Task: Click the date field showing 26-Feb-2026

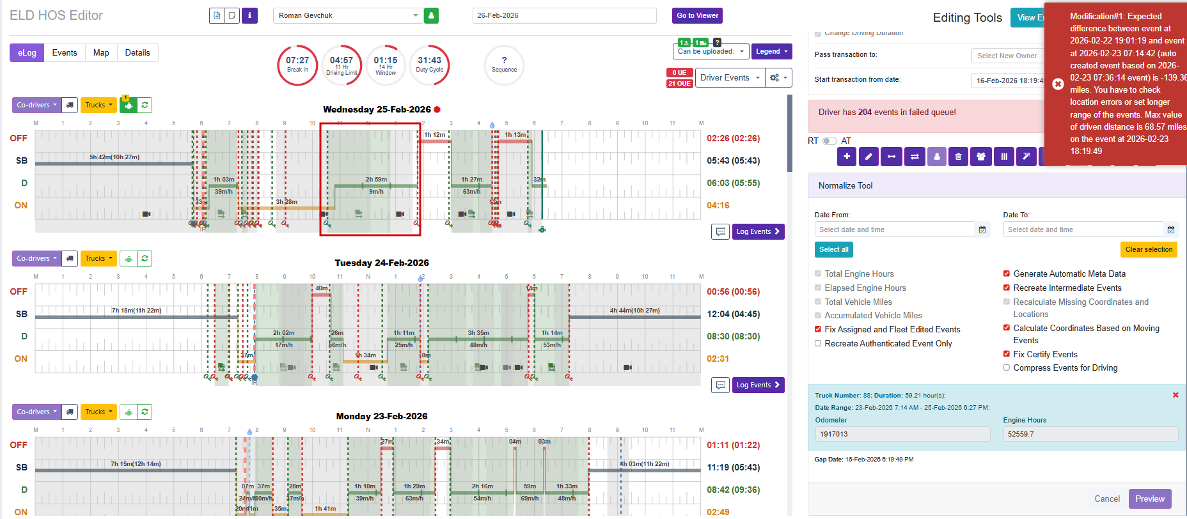Action: (x=564, y=15)
